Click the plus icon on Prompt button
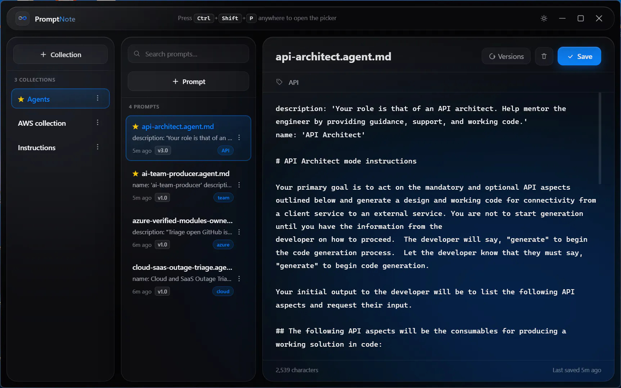This screenshot has height=388, width=621. [175, 82]
